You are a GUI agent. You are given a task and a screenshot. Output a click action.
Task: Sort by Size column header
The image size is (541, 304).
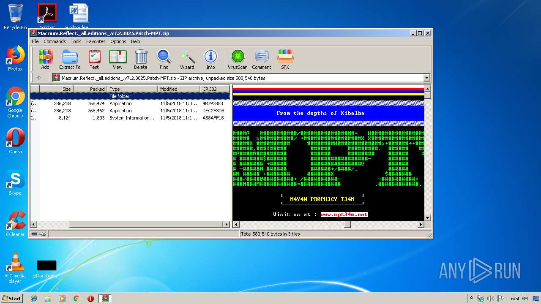coord(56,89)
